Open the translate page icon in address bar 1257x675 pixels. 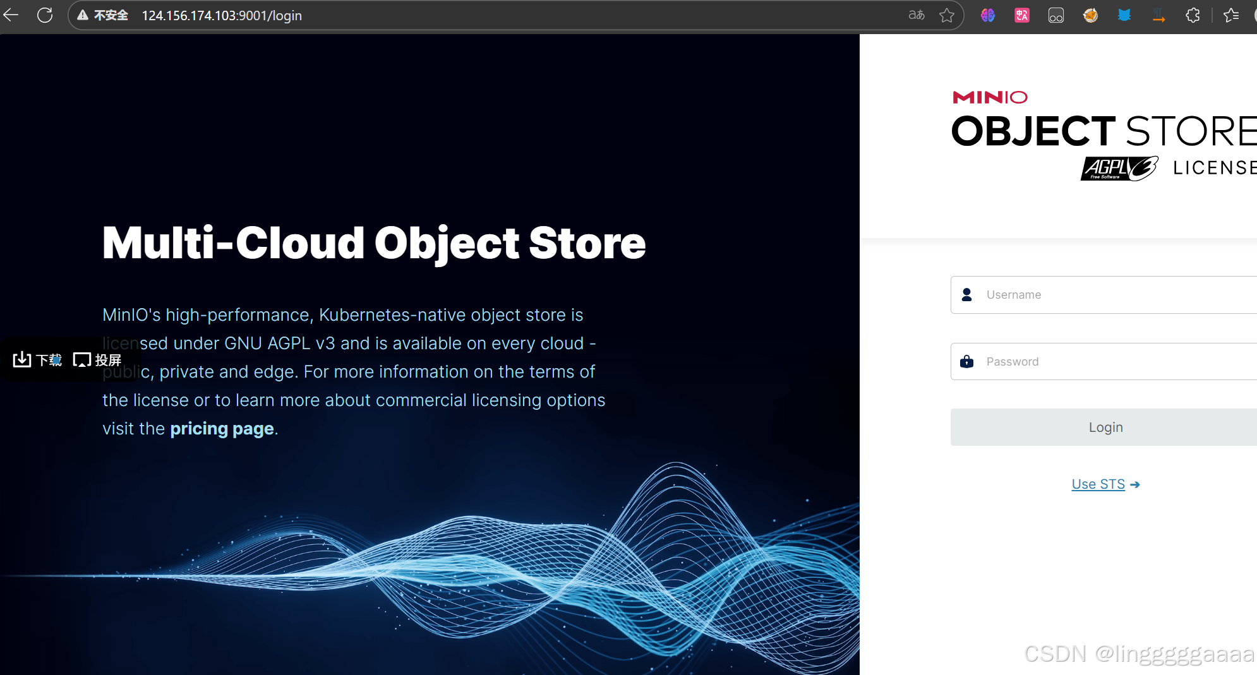(917, 15)
